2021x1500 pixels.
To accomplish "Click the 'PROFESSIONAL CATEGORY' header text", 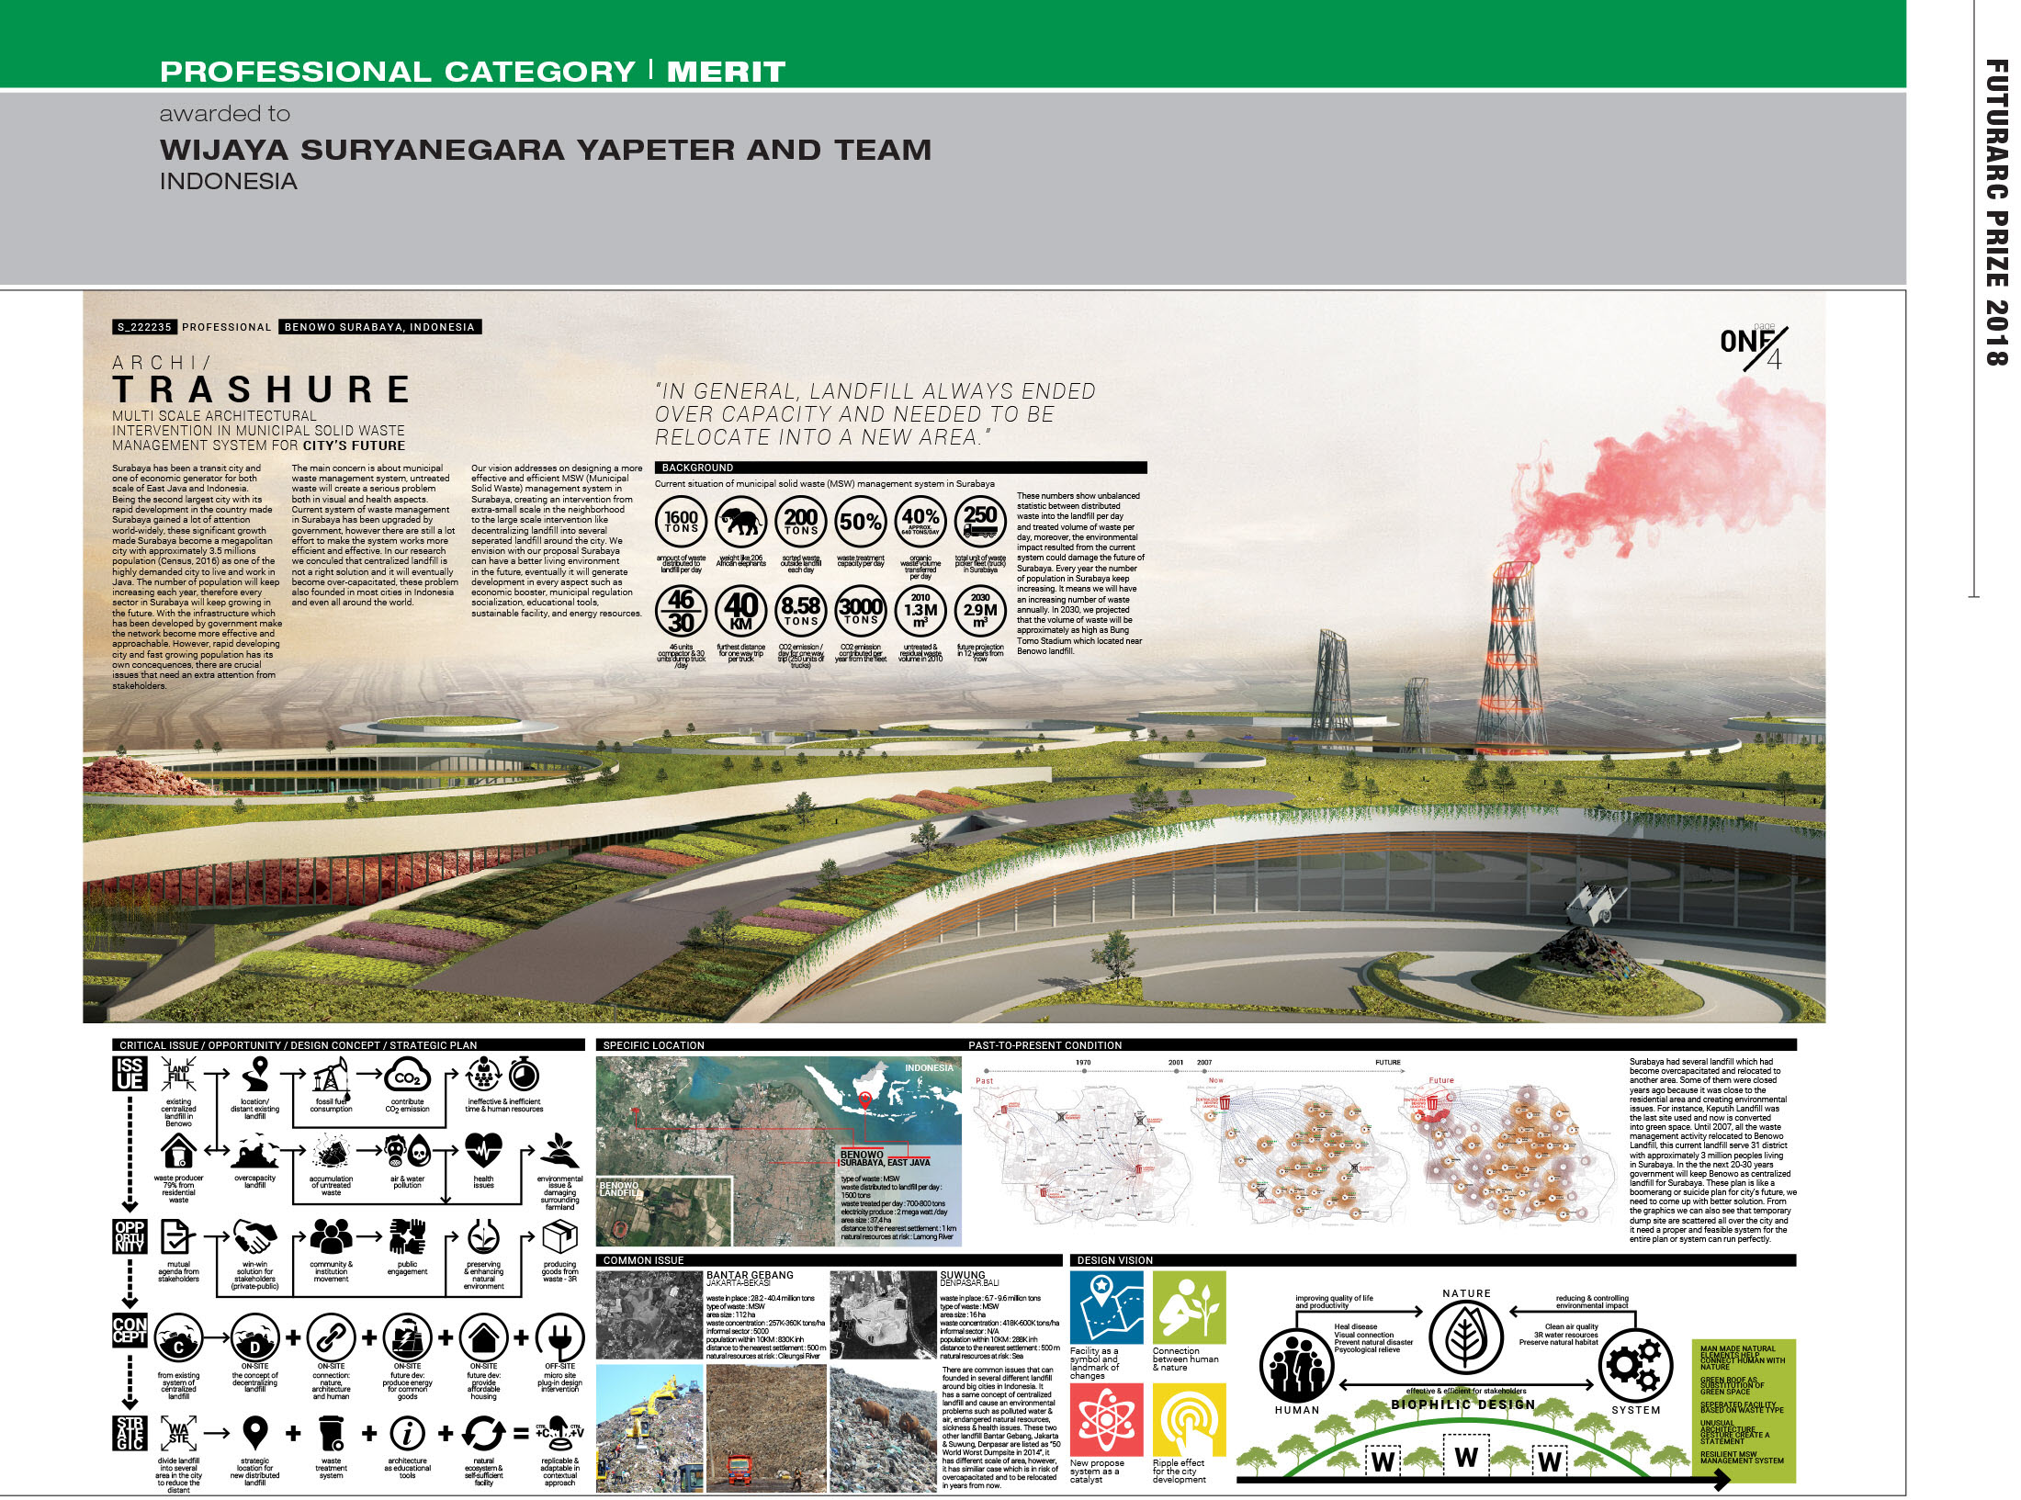I will coord(397,72).
